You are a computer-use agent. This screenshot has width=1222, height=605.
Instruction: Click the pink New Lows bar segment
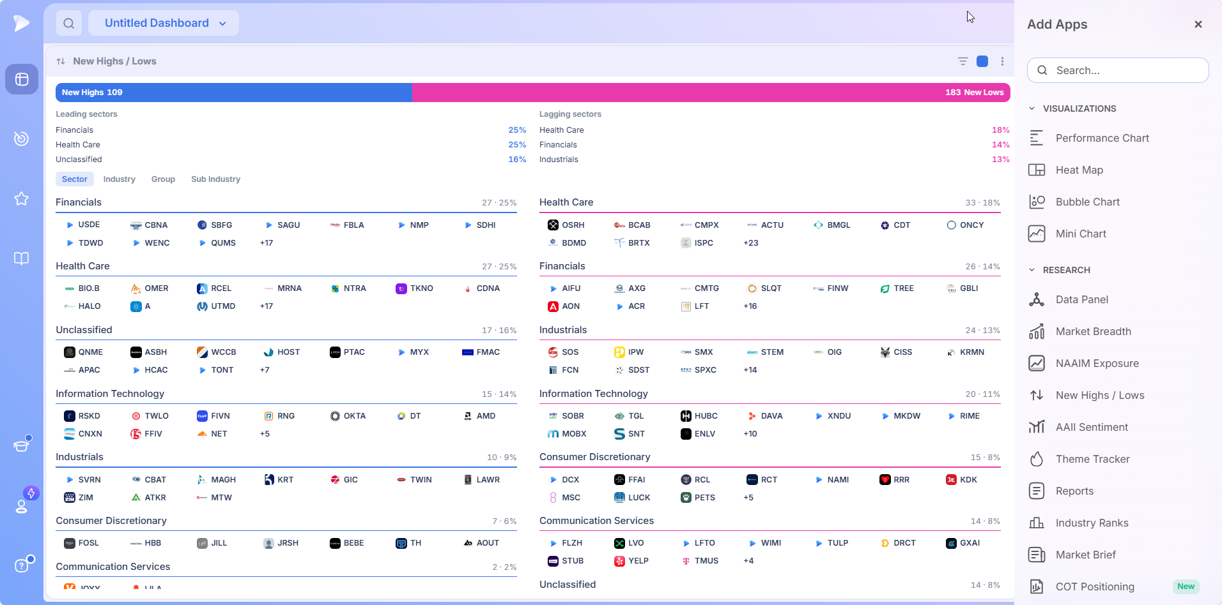711,93
